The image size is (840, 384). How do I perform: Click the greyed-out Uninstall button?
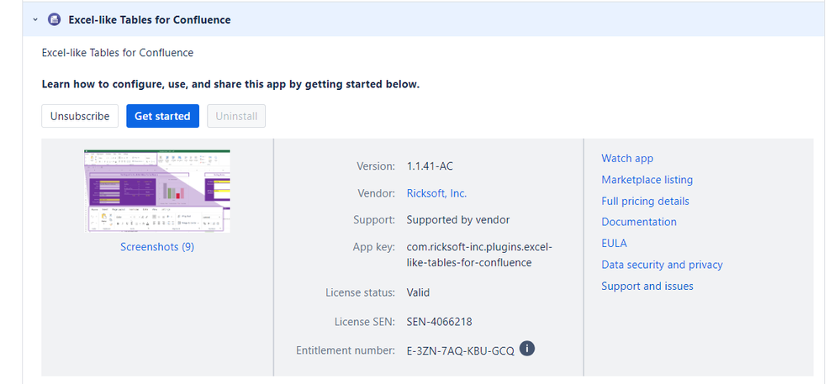click(x=236, y=116)
